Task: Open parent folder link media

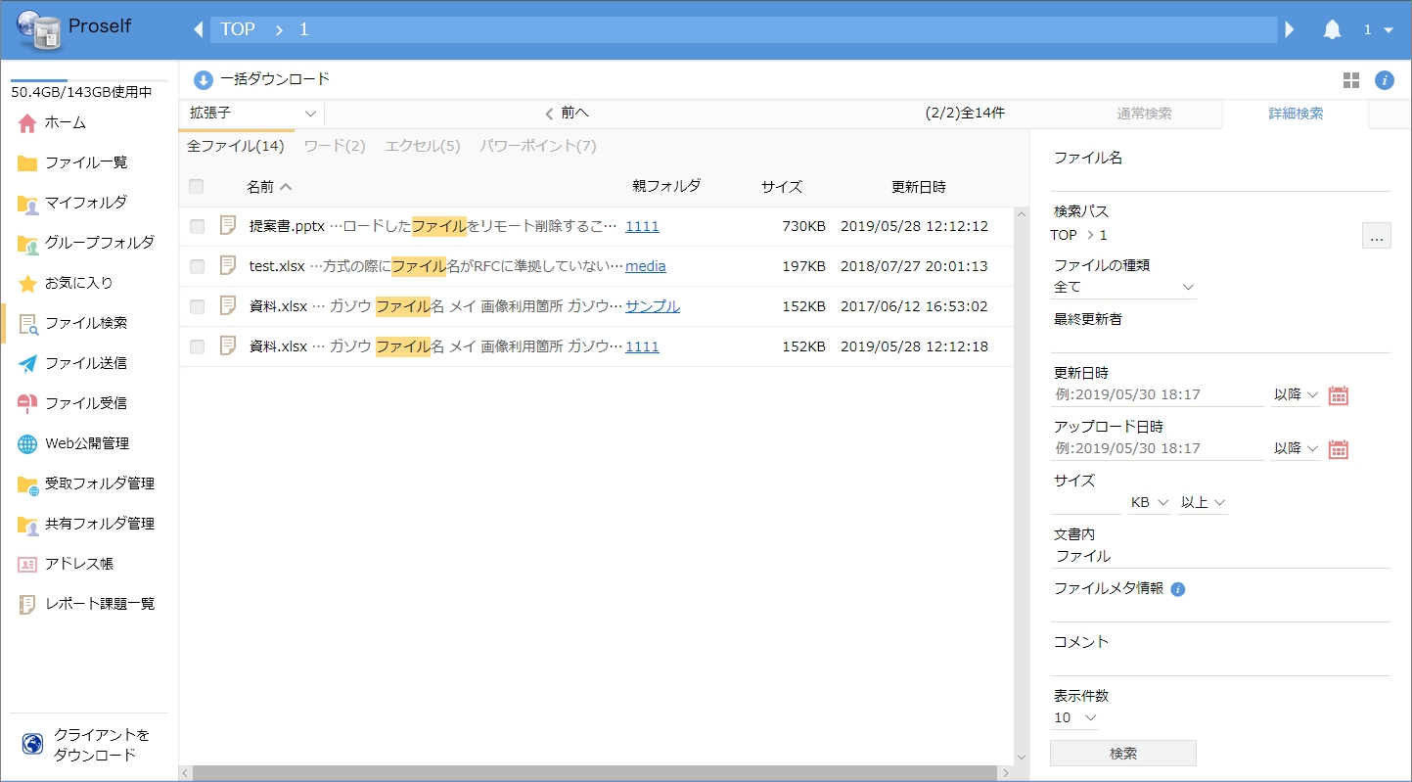Action: [646, 266]
